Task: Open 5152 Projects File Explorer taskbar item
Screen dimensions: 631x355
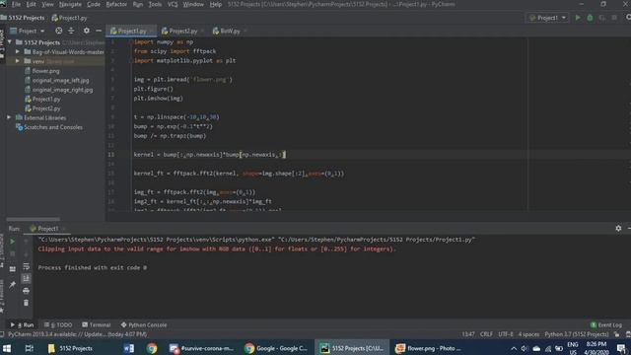Action: click(71, 348)
